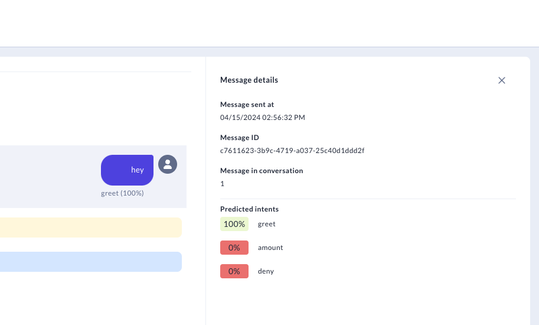Click the message sent timestamp

click(x=262, y=118)
